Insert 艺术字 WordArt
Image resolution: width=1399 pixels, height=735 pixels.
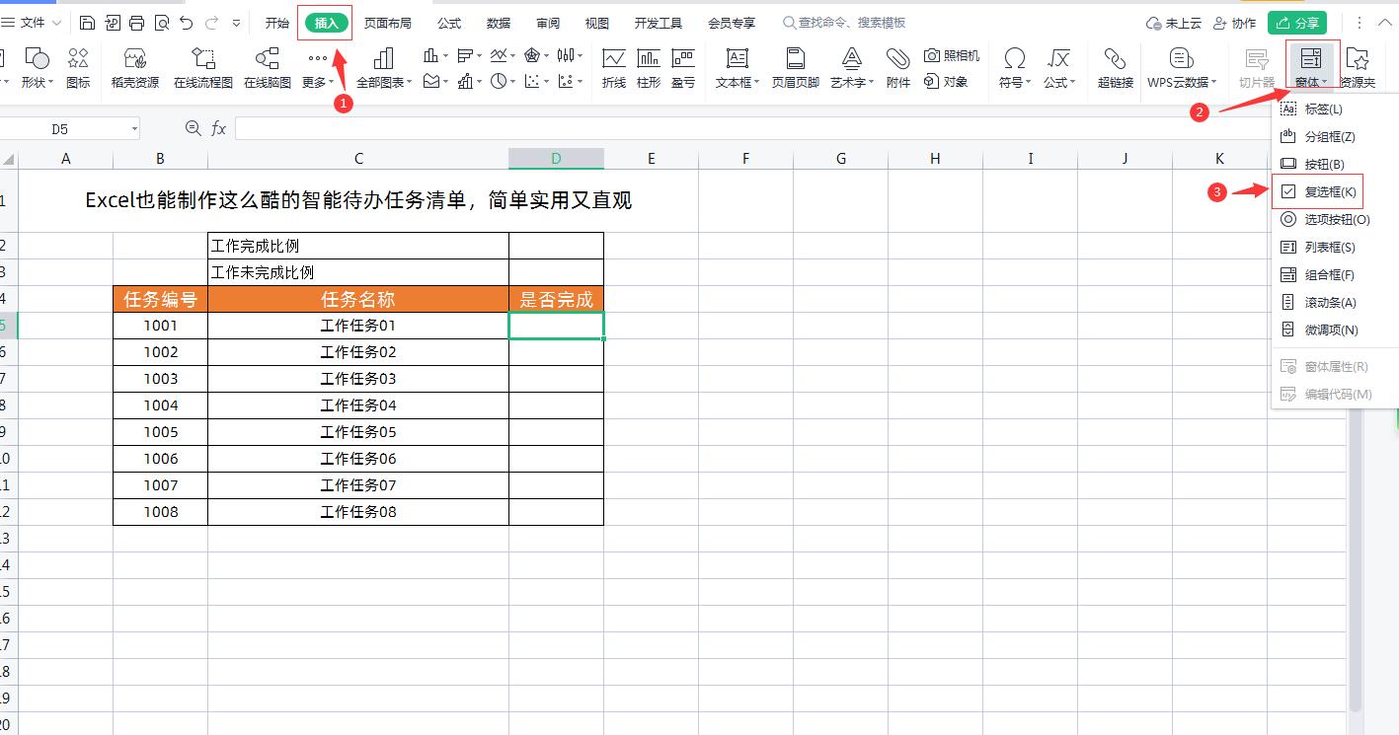point(849,67)
